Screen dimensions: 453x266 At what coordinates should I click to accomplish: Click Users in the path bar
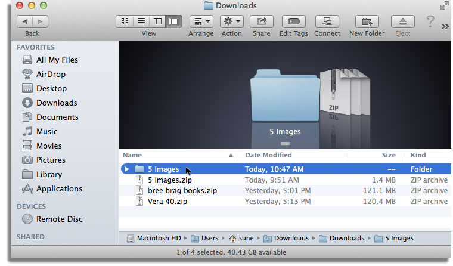204,238
